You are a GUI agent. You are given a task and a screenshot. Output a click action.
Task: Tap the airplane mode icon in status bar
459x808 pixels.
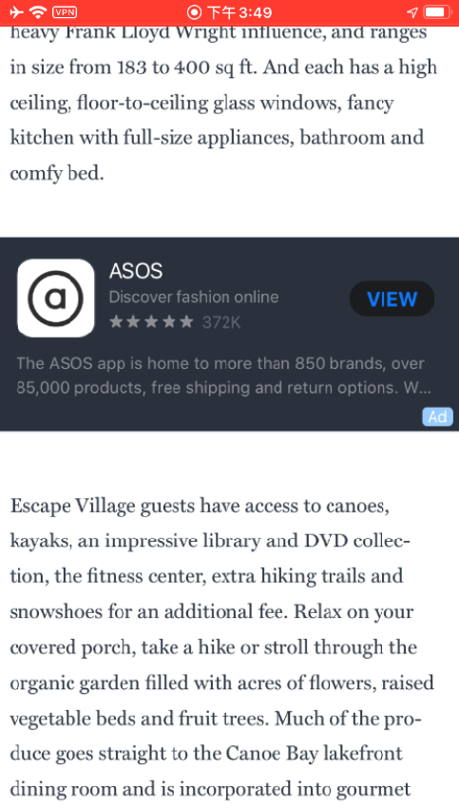click(x=16, y=11)
